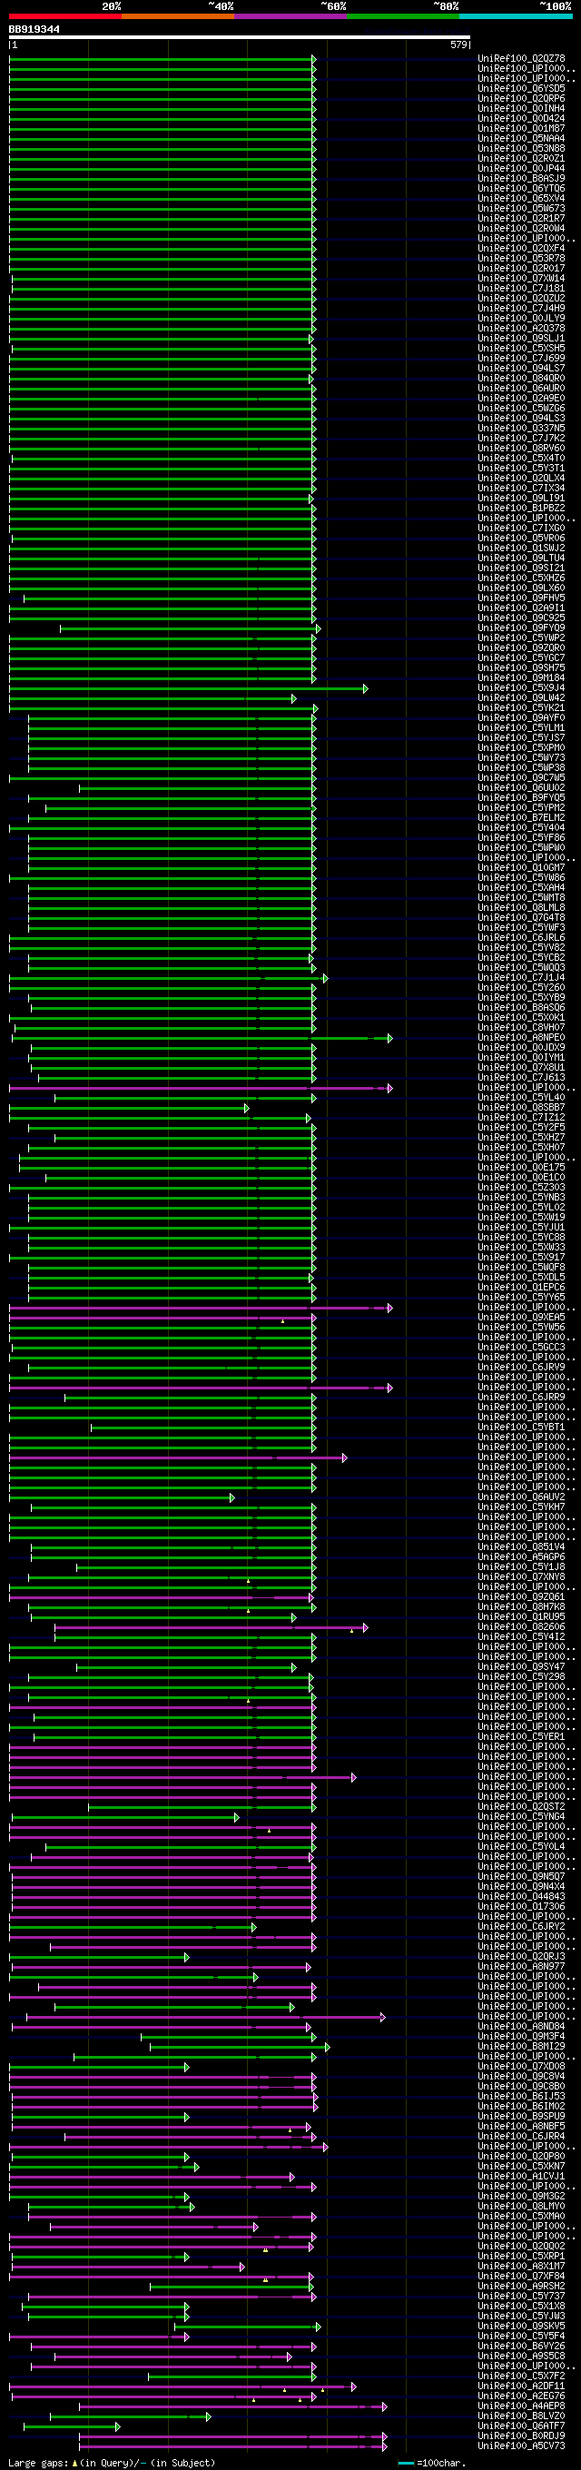Screen dimensions: 581x2470
Task: Select hit UniRef100_Q5NAA4
Action: pos(522,139)
